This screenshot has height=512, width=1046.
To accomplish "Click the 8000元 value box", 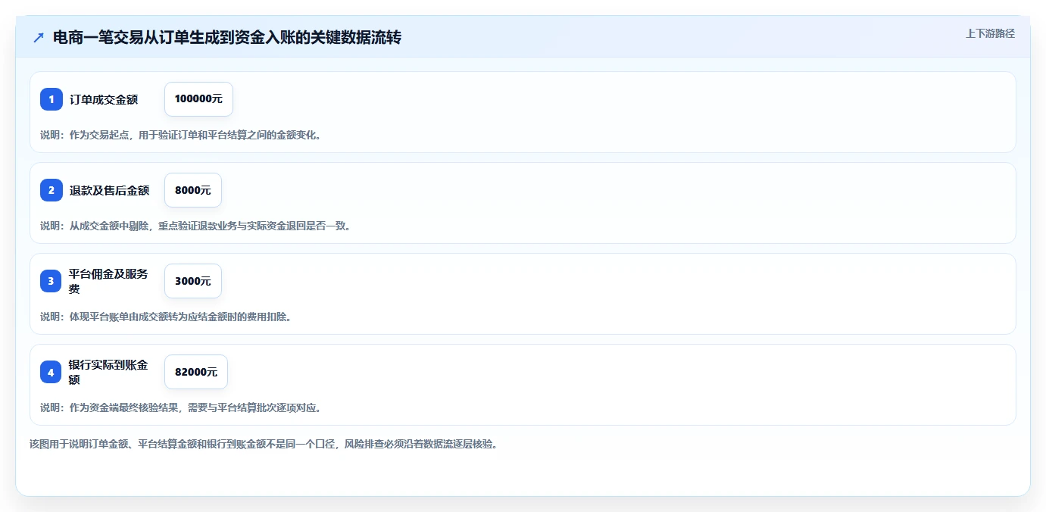I will click(193, 190).
